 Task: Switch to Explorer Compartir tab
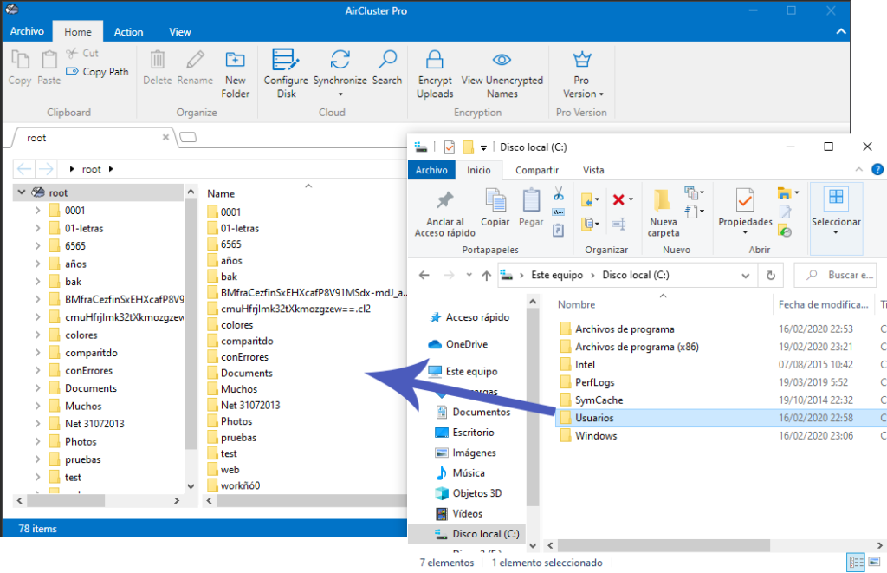tap(537, 170)
